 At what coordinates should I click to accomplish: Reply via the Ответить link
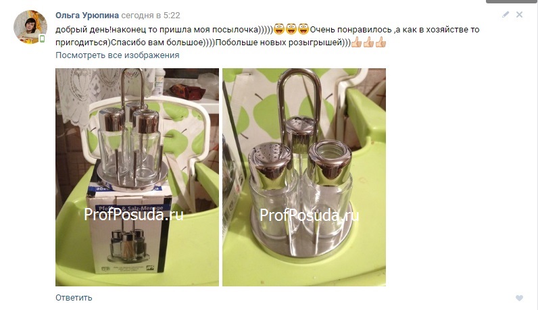click(x=74, y=298)
